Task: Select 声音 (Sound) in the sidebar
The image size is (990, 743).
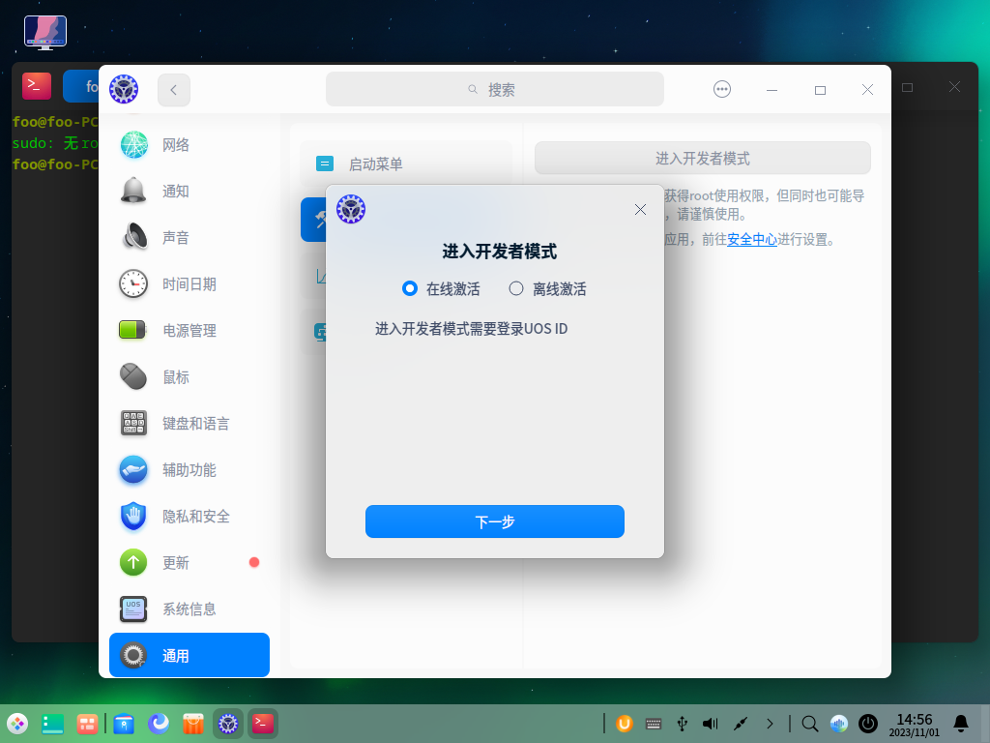Action: pyautogui.click(x=175, y=238)
